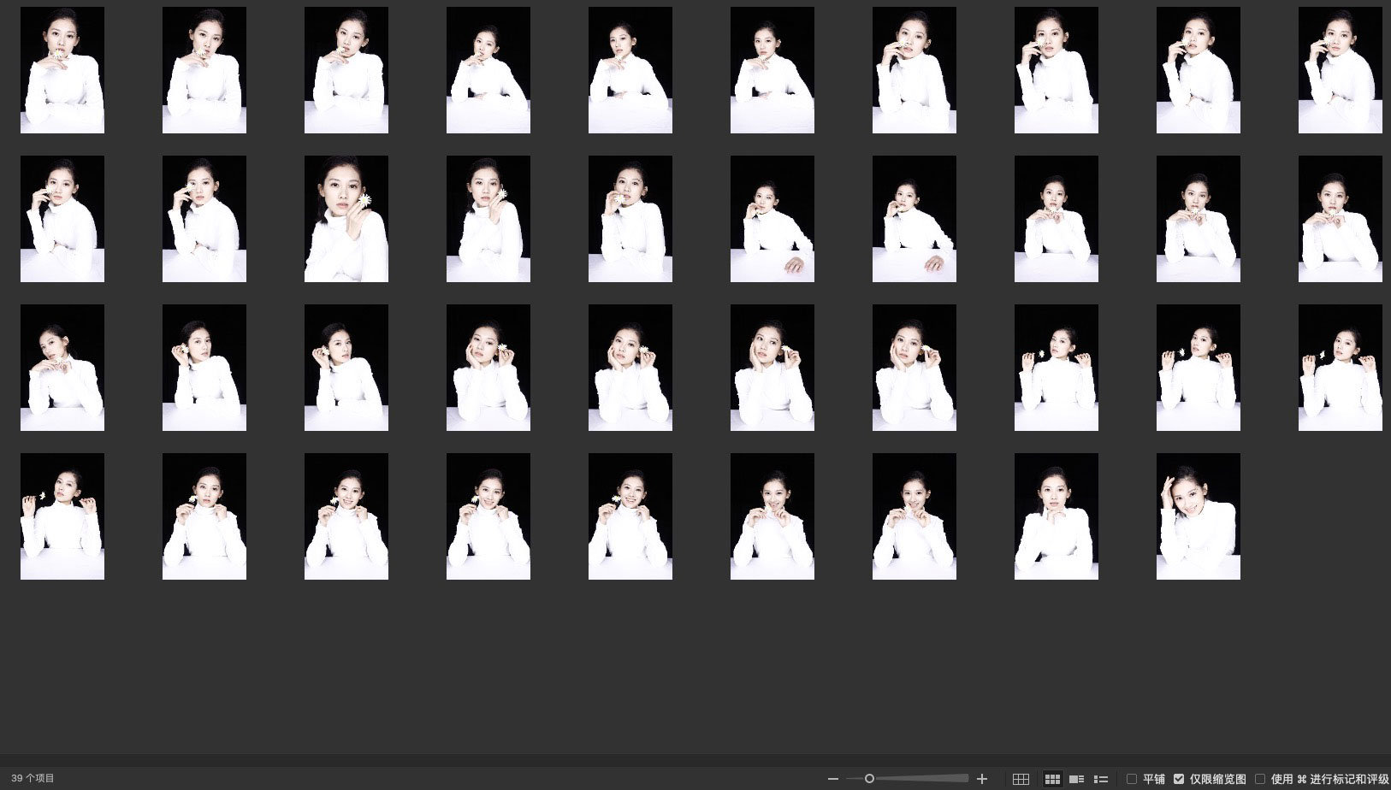Viewport: 1391px width, 790px height.
Task: Select the first thumbnail in the bottom row
Action: click(x=62, y=516)
